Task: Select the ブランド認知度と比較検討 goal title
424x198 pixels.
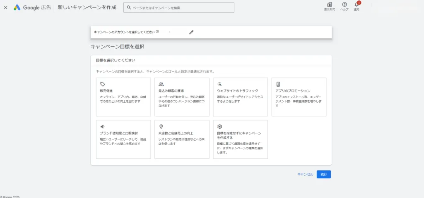Action: [x=119, y=133]
